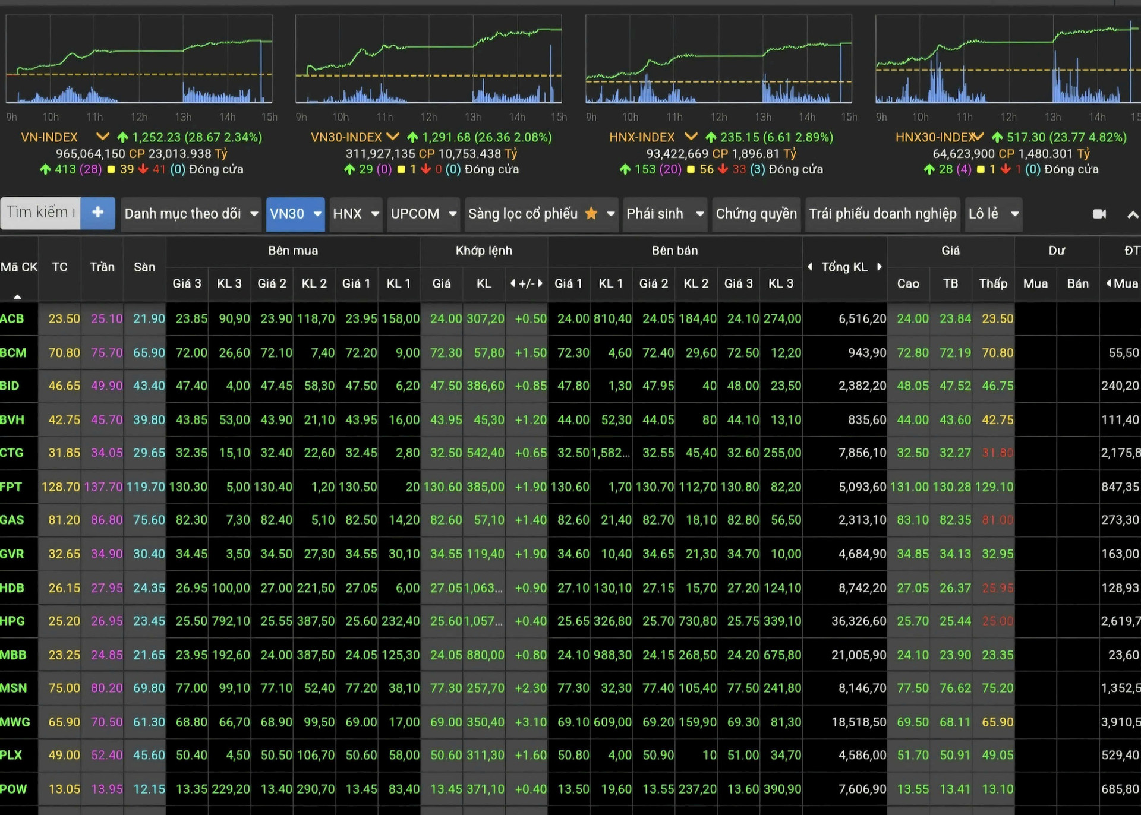
Task: Open the ACB stock symbol
Action: pyautogui.click(x=12, y=319)
